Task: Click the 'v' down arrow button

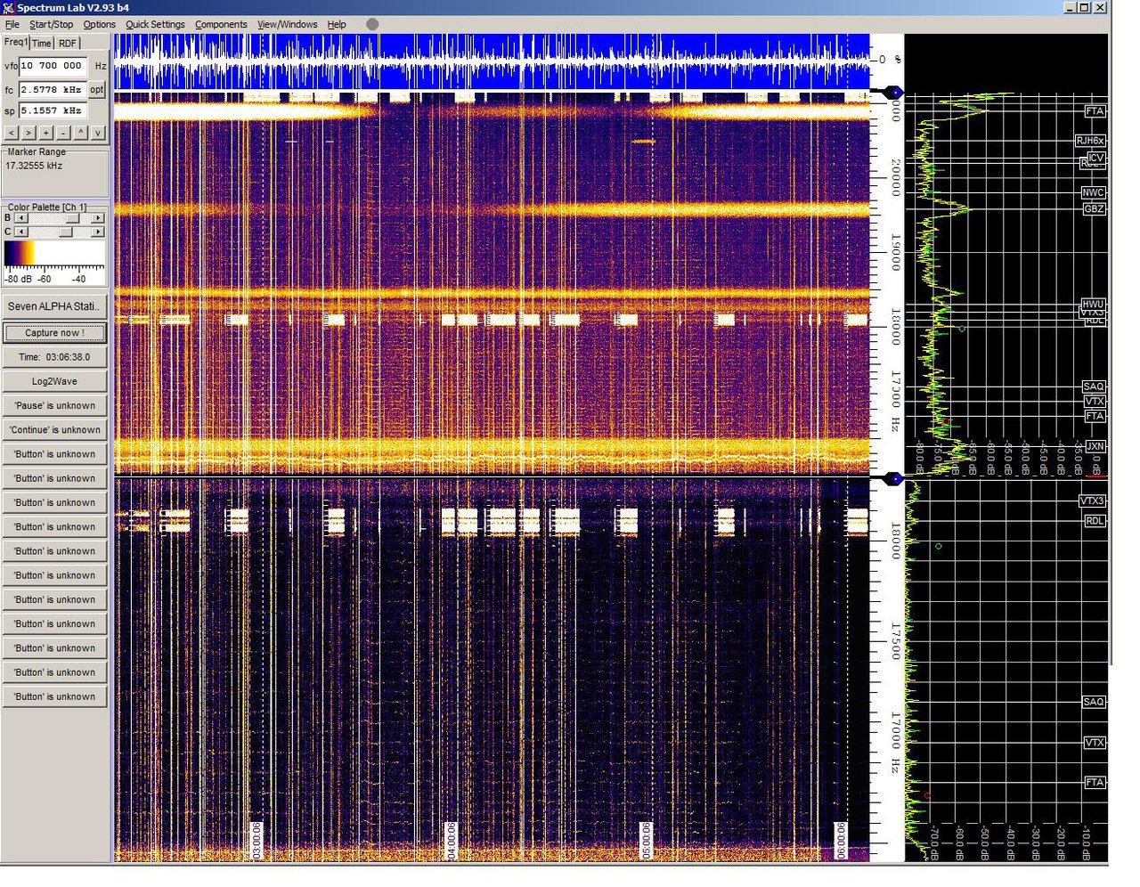Action: (98, 133)
